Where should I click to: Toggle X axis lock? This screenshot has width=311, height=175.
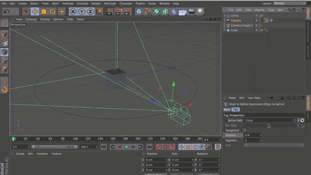pos(73,12)
